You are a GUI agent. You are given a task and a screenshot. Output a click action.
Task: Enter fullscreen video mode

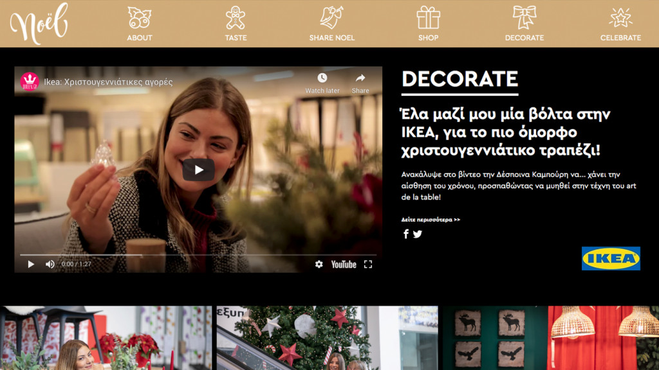tap(368, 264)
